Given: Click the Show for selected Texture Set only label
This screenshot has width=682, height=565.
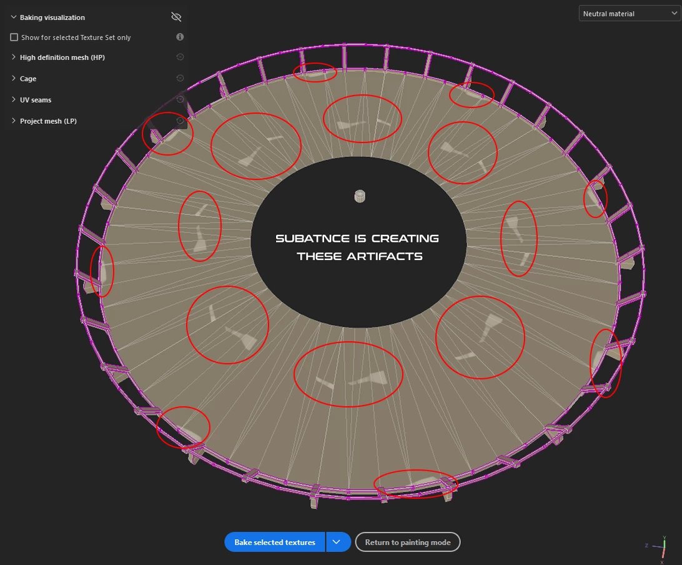Looking at the screenshot, I should click(76, 37).
